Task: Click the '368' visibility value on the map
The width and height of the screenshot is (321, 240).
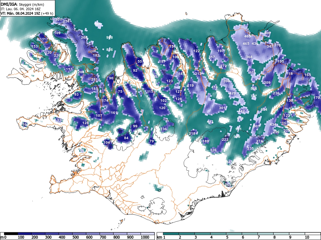Action: click(249, 57)
